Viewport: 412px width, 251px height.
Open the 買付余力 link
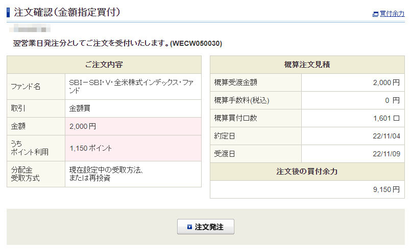[x=392, y=14]
